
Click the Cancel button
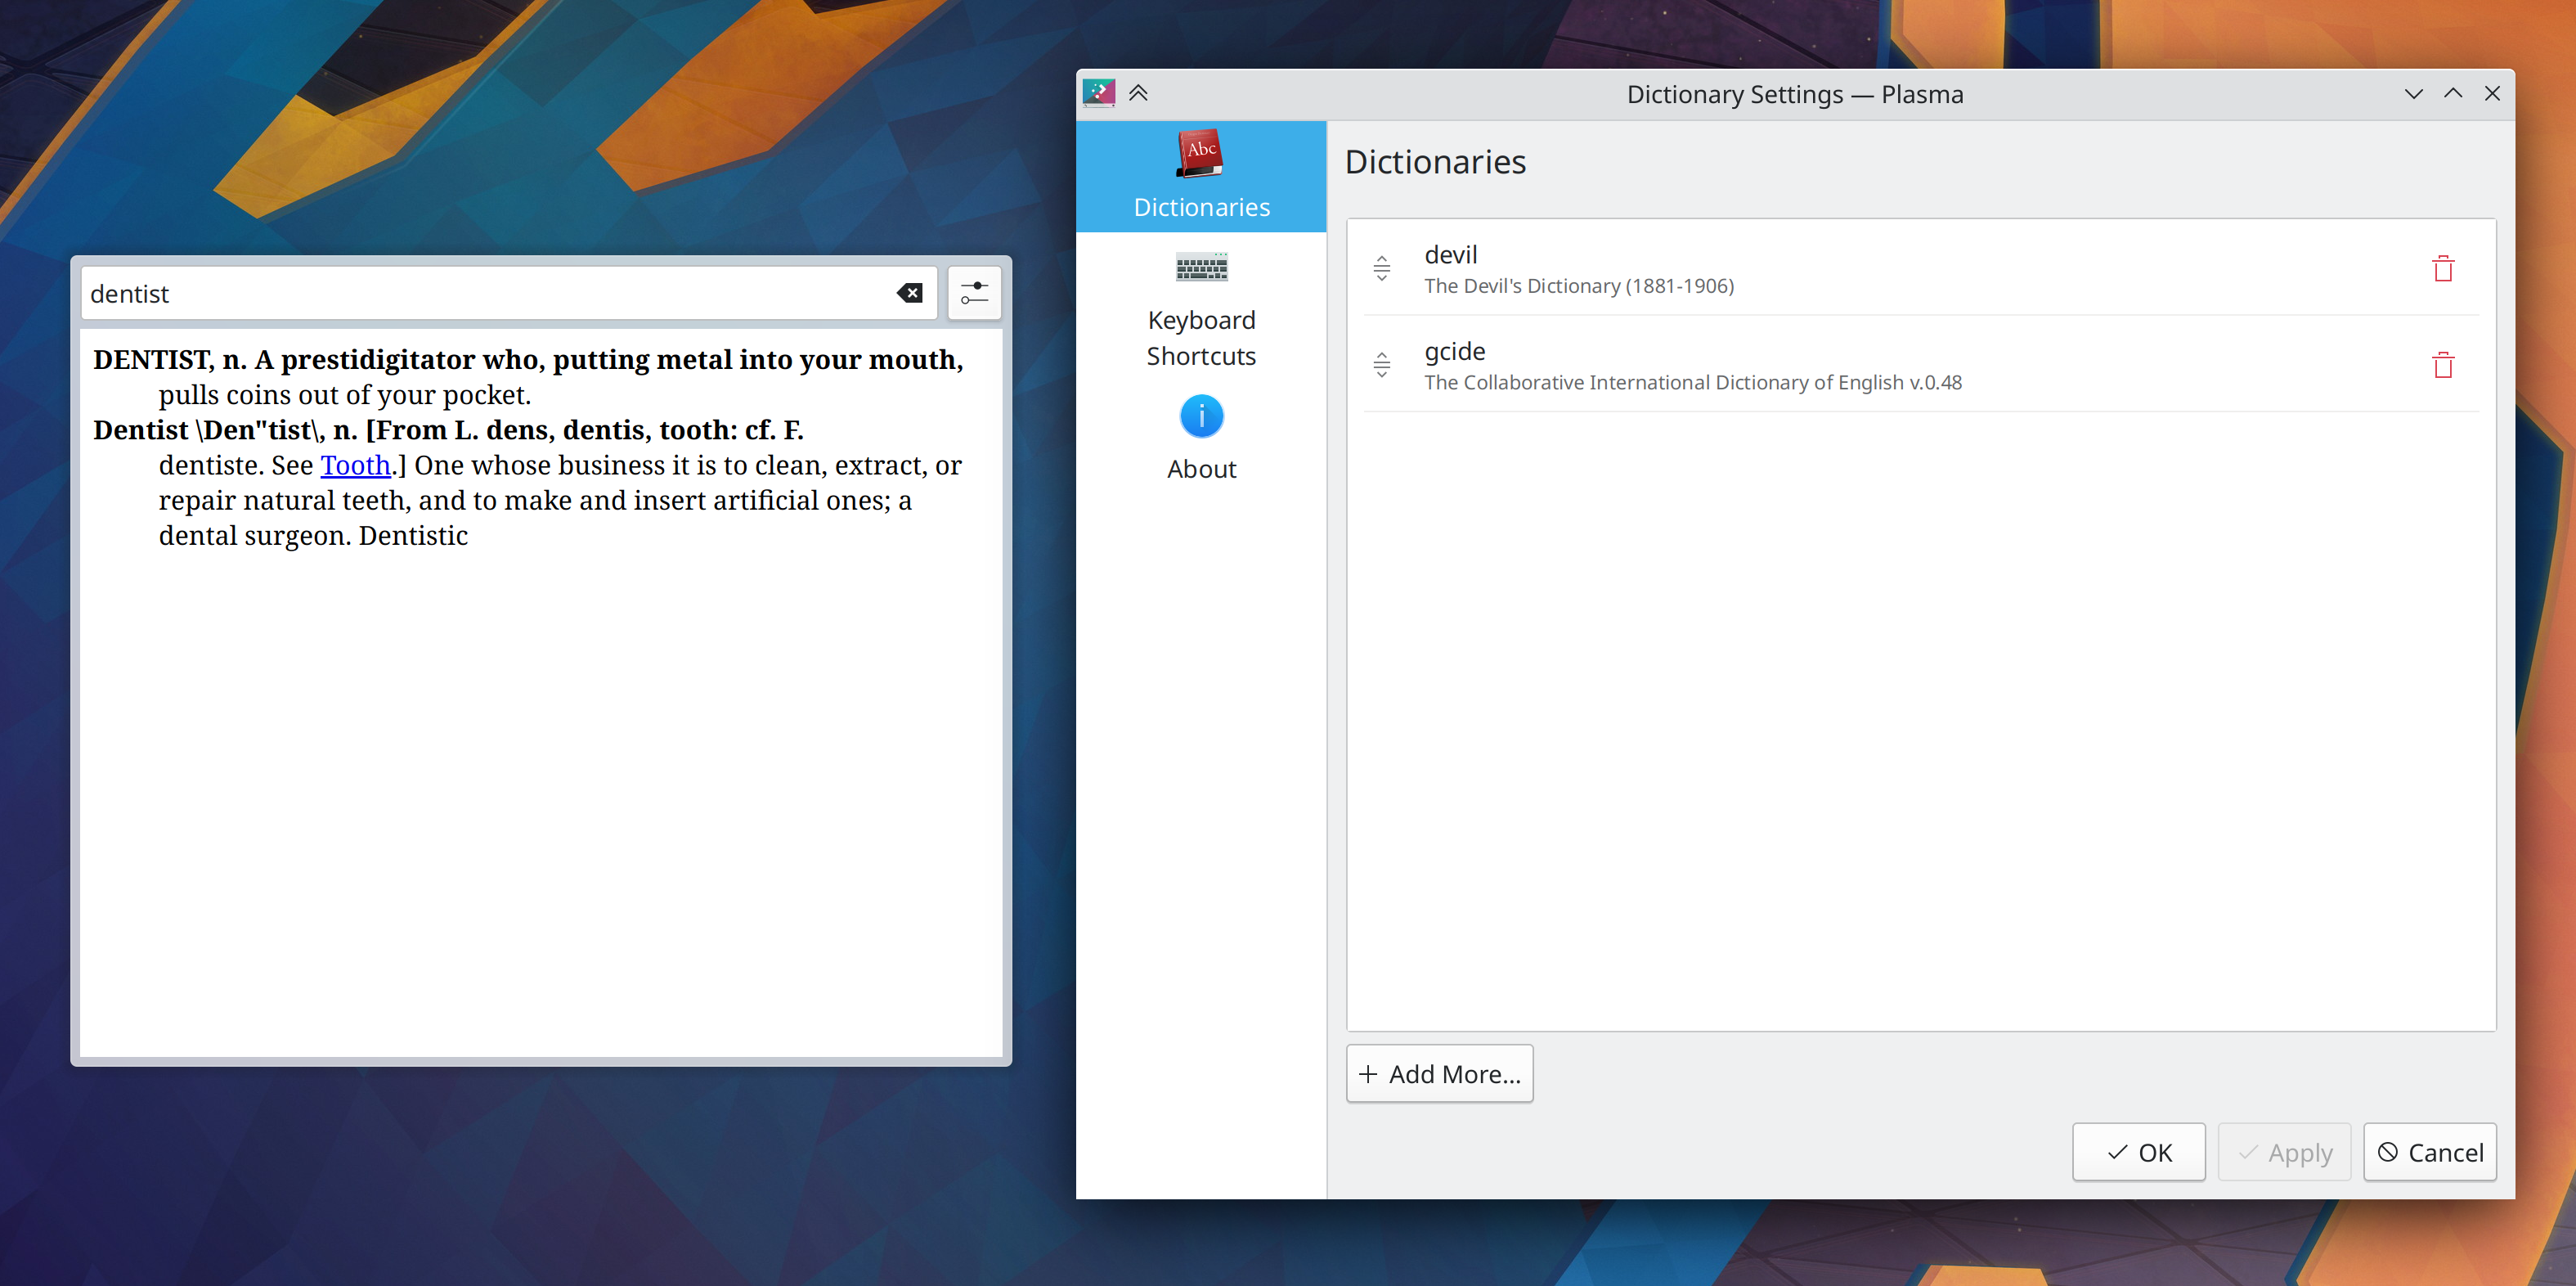(2429, 1152)
